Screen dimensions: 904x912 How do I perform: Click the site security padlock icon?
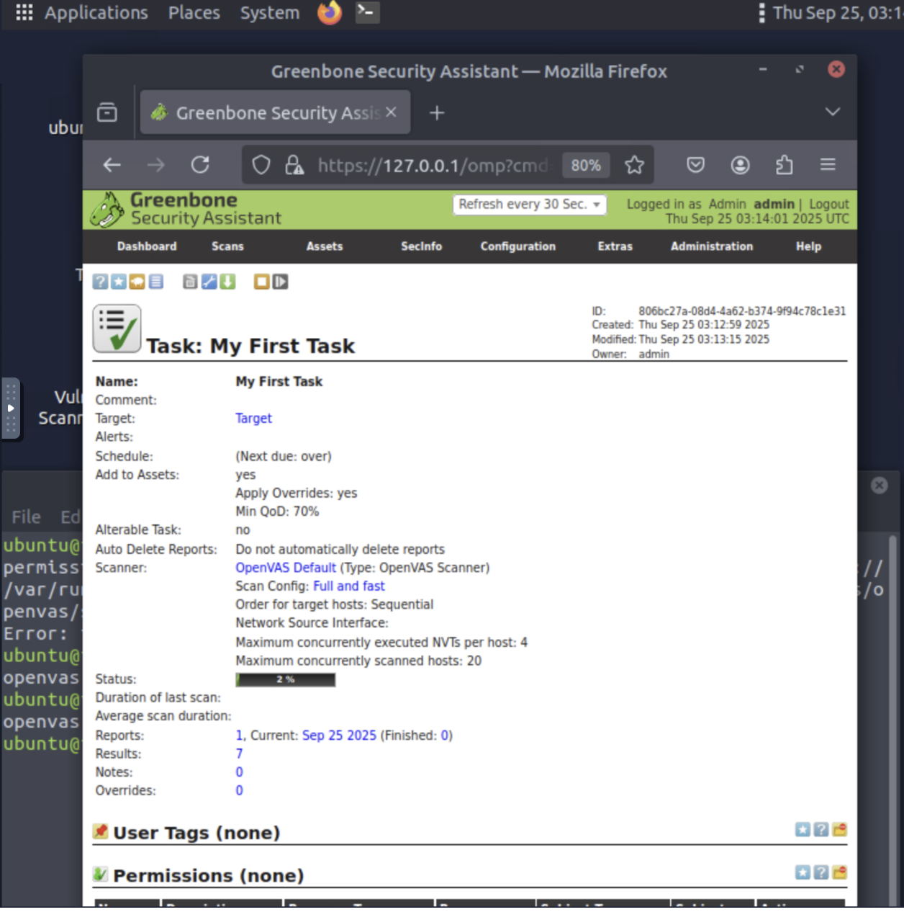pos(294,165)
